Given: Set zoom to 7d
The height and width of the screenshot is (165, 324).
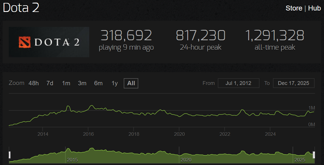Looking at the screenshot, I should tap(50, 83).
